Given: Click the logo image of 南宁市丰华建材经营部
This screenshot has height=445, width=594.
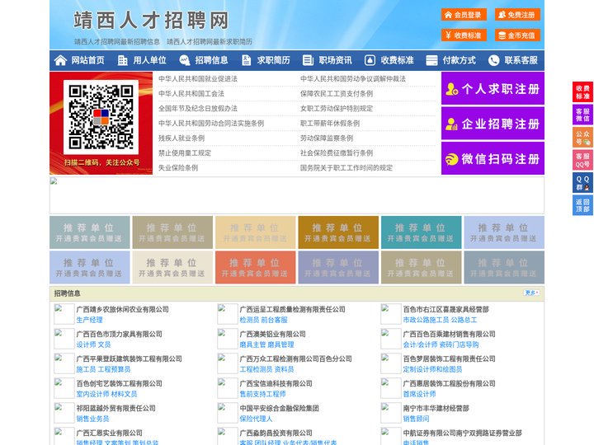Looking at the screenshot, I should tap(390, 413).
